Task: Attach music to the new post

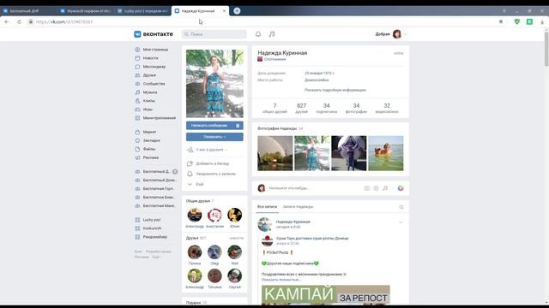Action: (385, 188)
